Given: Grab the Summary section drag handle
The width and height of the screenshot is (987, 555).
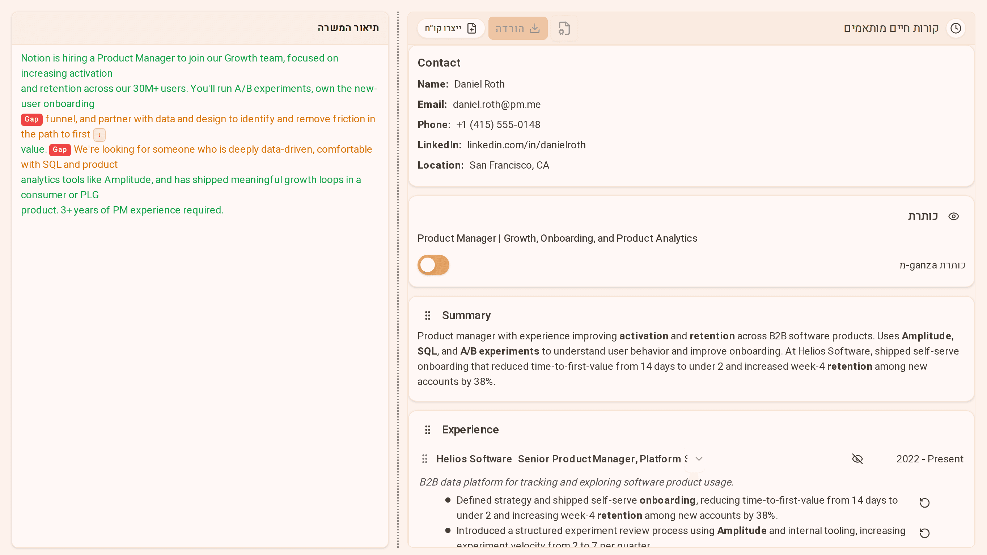Looking at the screenshot, I should [x=428, y=315].
